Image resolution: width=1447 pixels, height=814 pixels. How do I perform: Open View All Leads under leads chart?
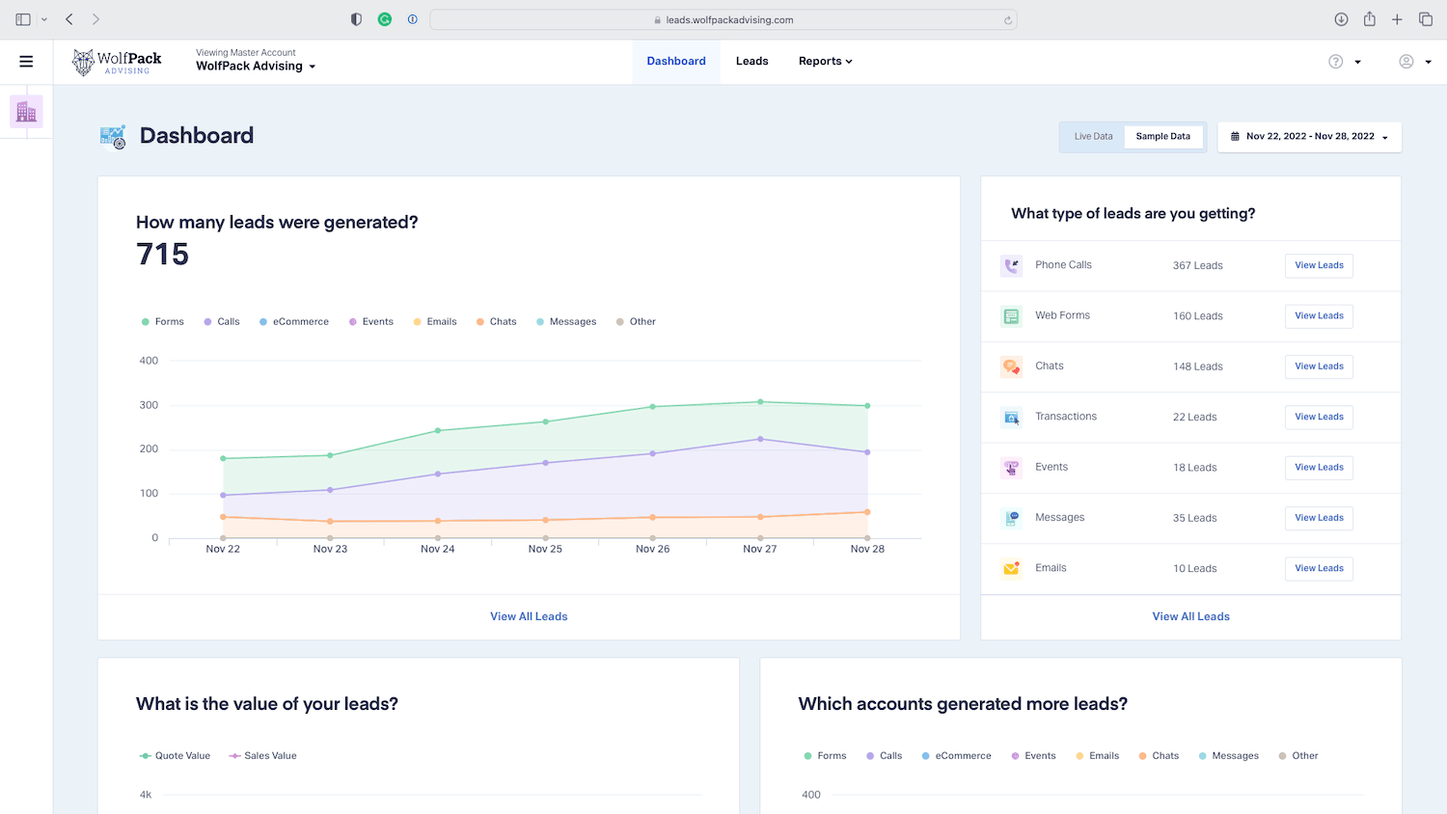529,617
